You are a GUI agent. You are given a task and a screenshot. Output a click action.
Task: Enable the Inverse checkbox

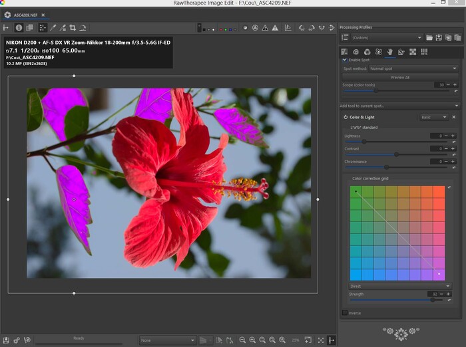[345, 312]
